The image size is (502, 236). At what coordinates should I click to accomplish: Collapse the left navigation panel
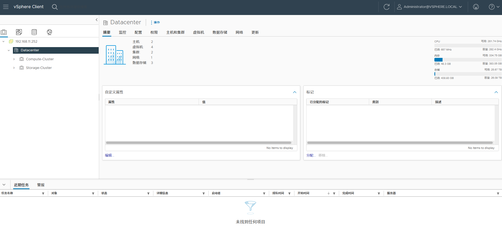tap(97, 20)
